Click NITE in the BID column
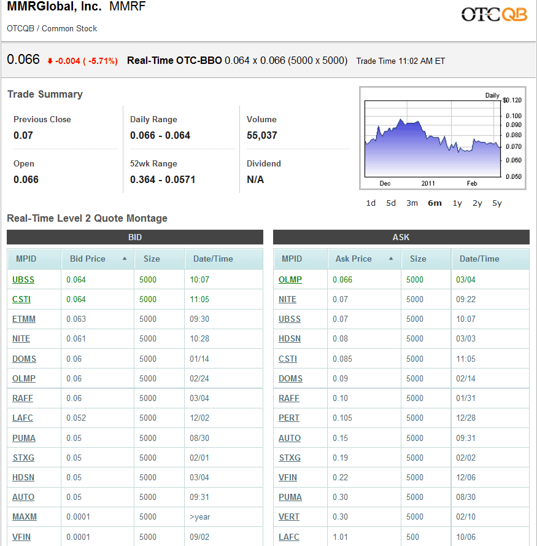This screenshot has height=546, width=537. (21, 338)
